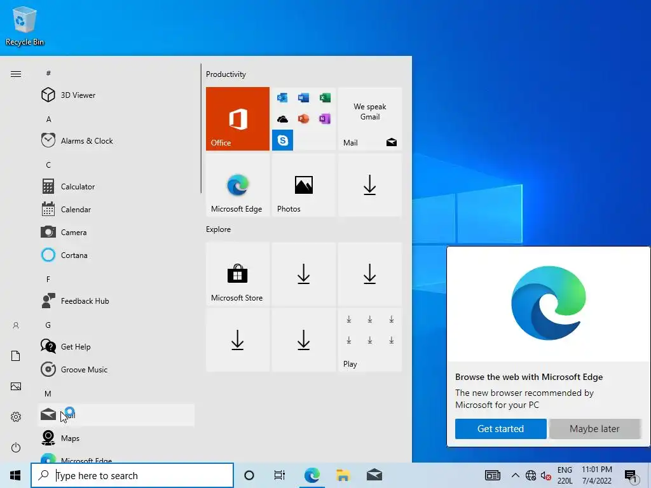This screenshot has width=651, height=488.
Task: Click the OneDrive icon in Office folder tile
Action: click(282, 119)
